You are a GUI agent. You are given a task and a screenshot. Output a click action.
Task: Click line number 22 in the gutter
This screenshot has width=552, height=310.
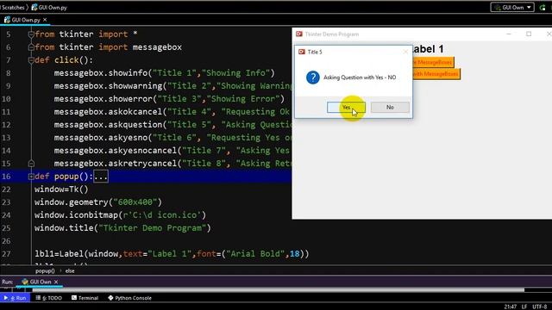pos(6,189)
